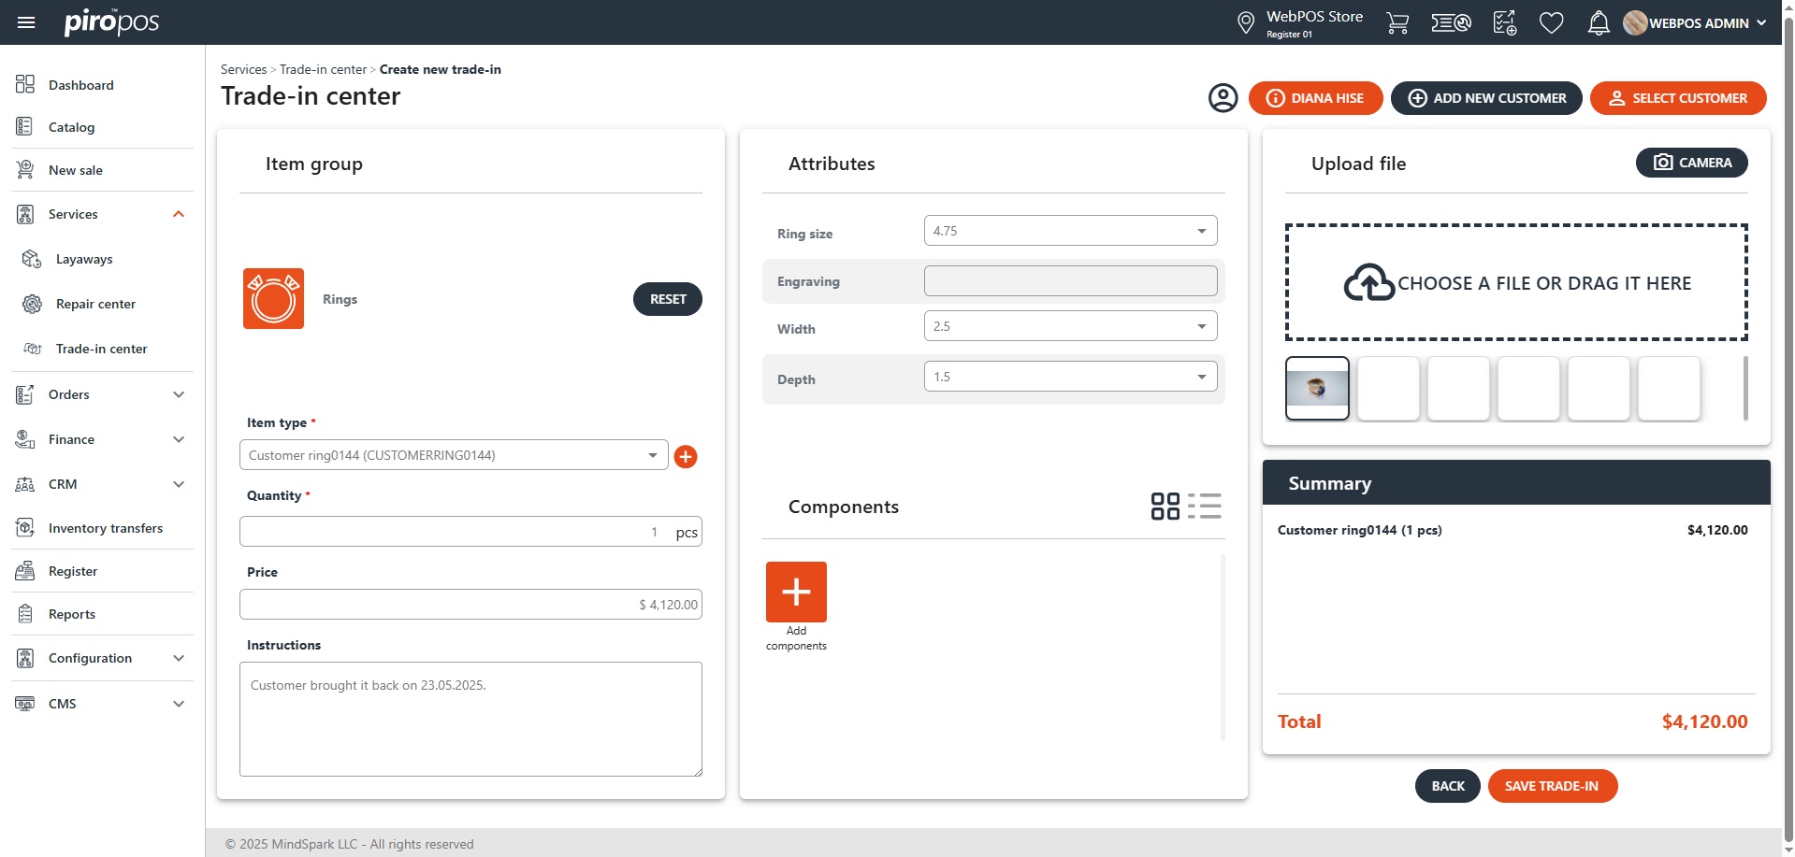Open the hamburger menu icon
The height and width of the screenshot is (857, 1795).
[26, 22]
